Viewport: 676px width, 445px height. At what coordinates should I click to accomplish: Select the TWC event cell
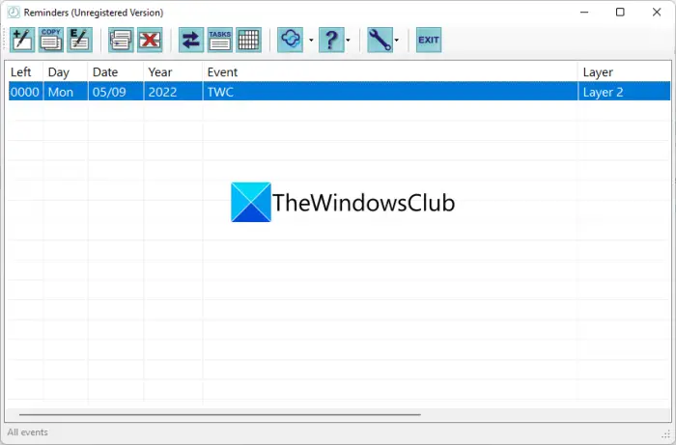point(390,92)
